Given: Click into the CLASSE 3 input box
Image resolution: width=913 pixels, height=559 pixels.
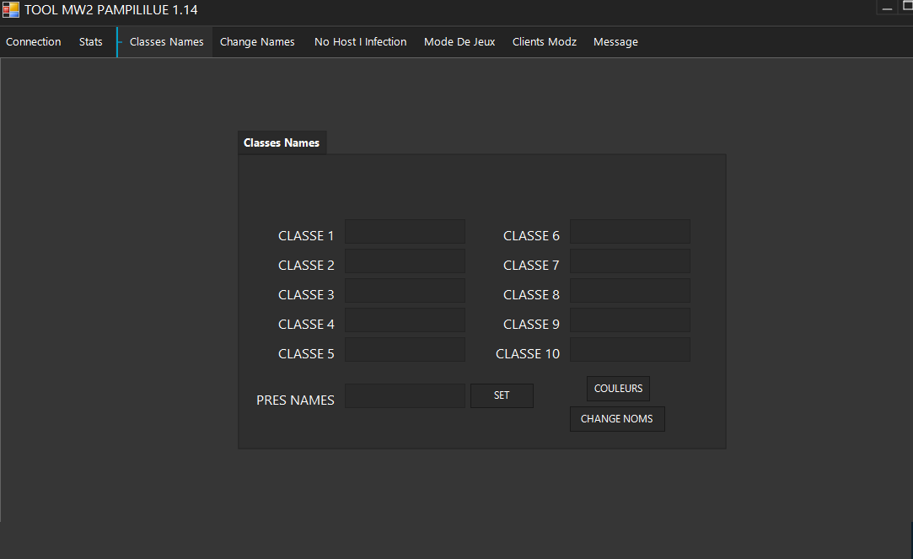Looking at the screenshot, I should [405, 291].
